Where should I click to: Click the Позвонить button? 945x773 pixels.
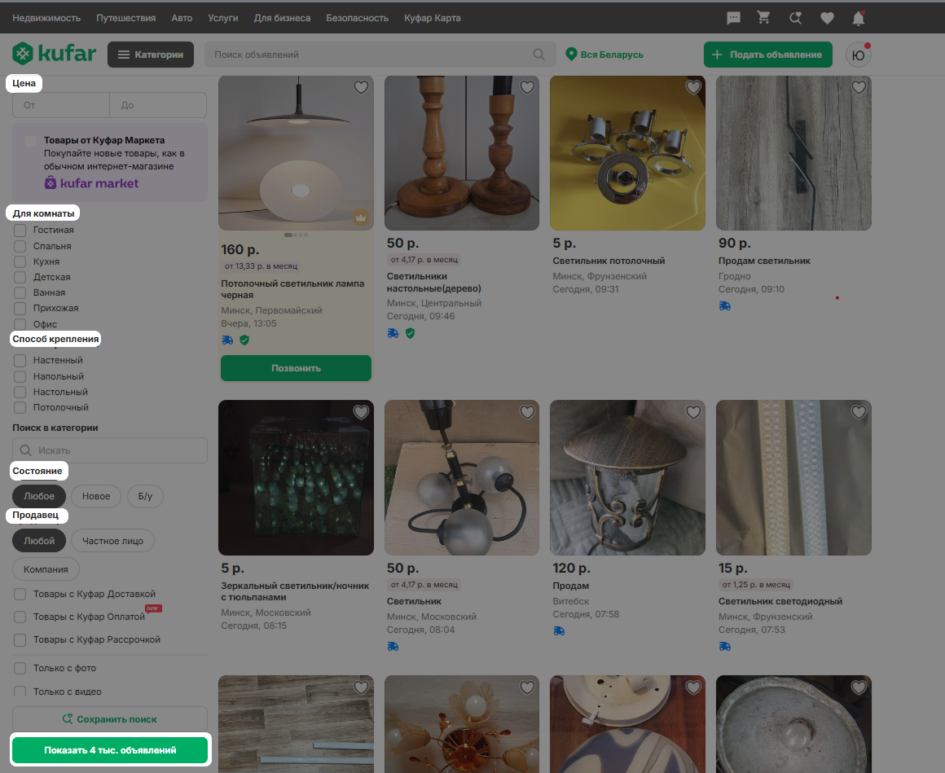296,368
